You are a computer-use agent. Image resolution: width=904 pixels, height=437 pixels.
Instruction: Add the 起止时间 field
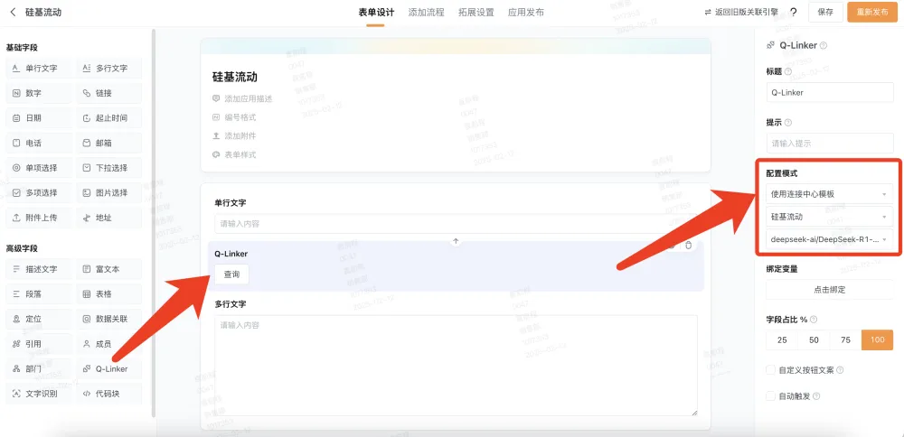click(109, 118)
